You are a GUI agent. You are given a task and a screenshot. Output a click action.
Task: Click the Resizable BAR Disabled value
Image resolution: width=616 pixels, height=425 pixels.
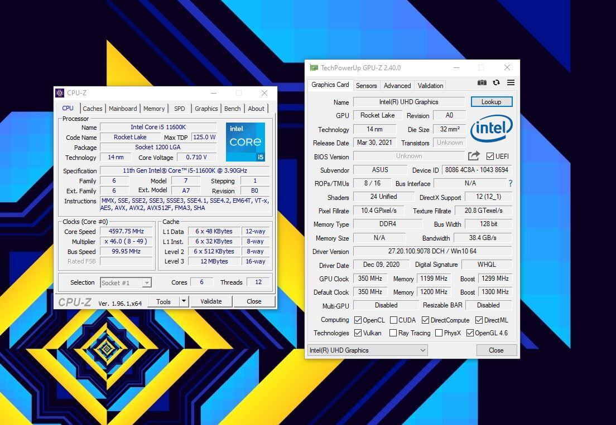click(488, 305)
